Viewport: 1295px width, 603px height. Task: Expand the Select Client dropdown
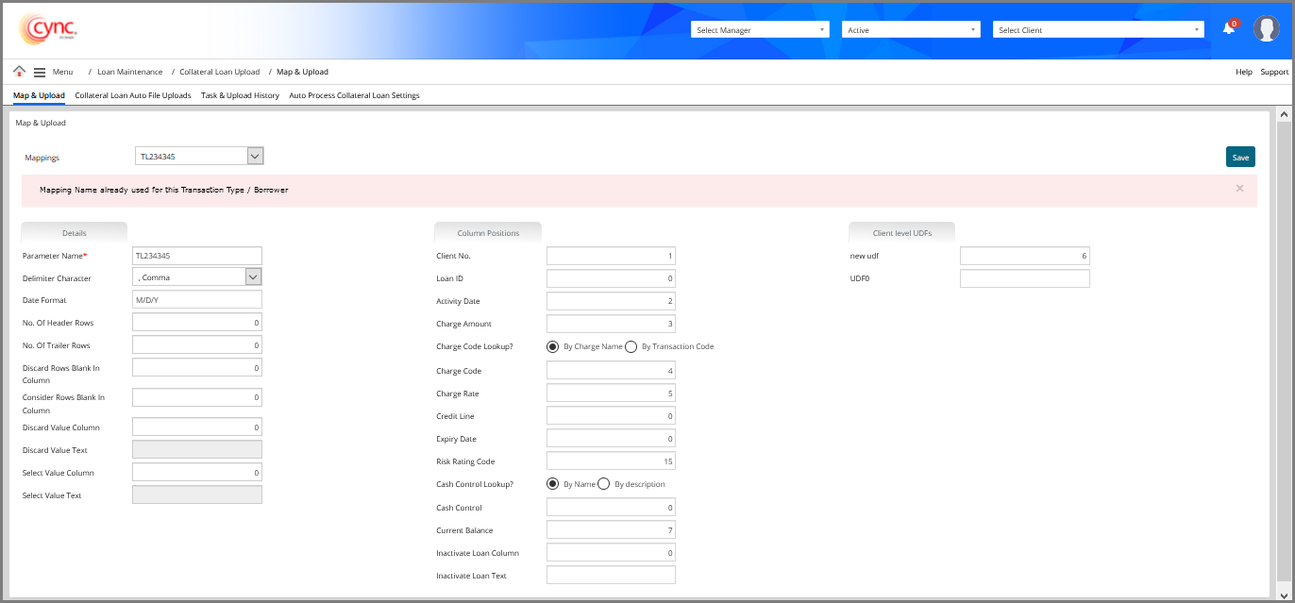pyautogui.click(x=1098, y=30)
